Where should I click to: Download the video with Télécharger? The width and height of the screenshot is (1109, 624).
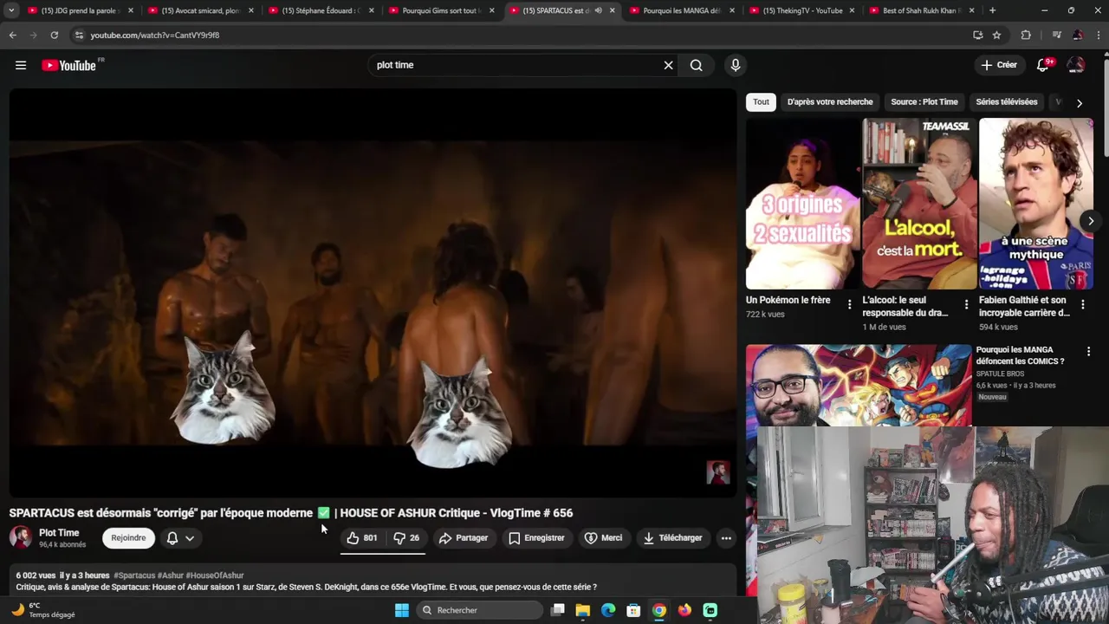[x=672, y=538]
